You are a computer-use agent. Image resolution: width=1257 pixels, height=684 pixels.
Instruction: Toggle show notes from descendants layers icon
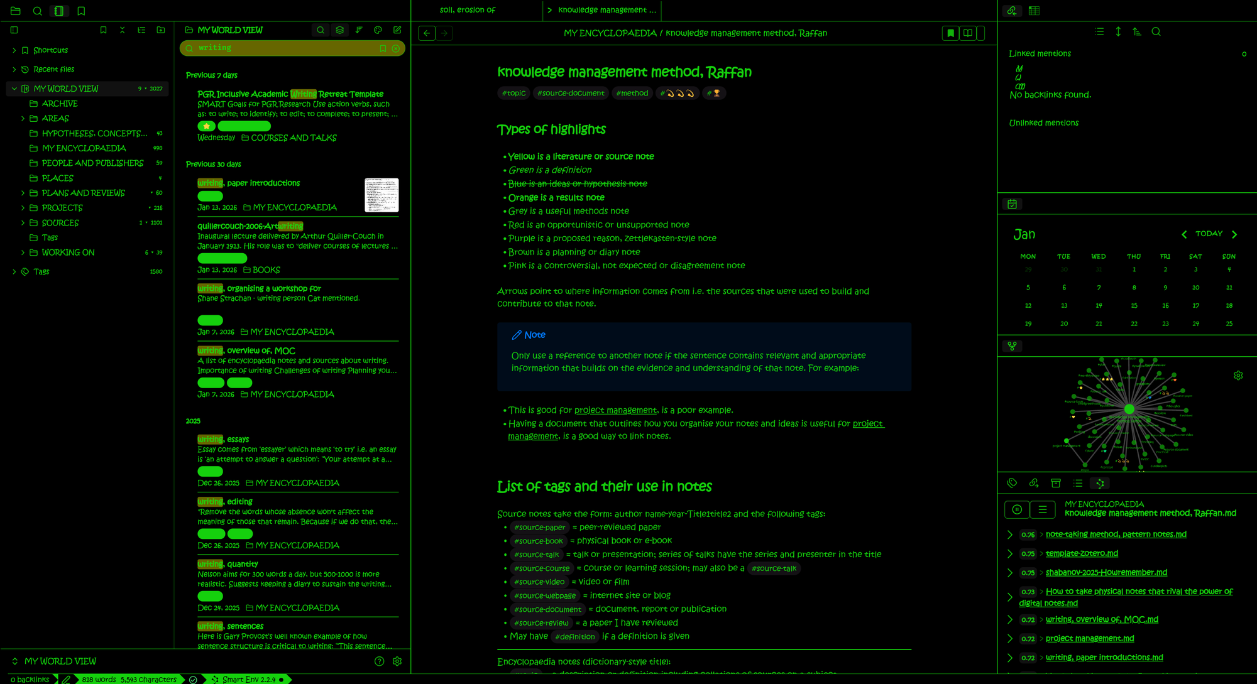[x=339, y=30]
